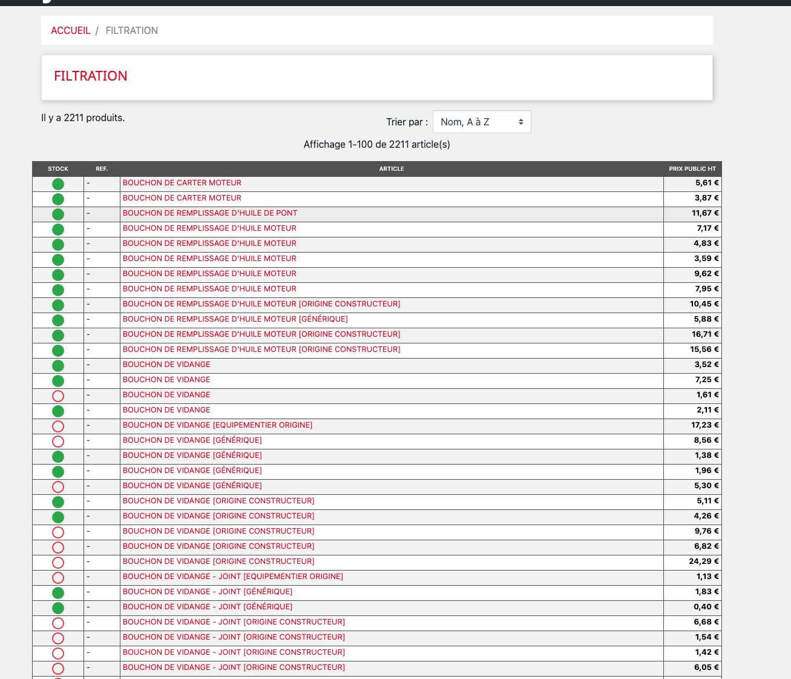Viewport: 791px width, 679px height.
Task: Open Bouchon de carter moteur priced 3,87 €
Action: 182,198
